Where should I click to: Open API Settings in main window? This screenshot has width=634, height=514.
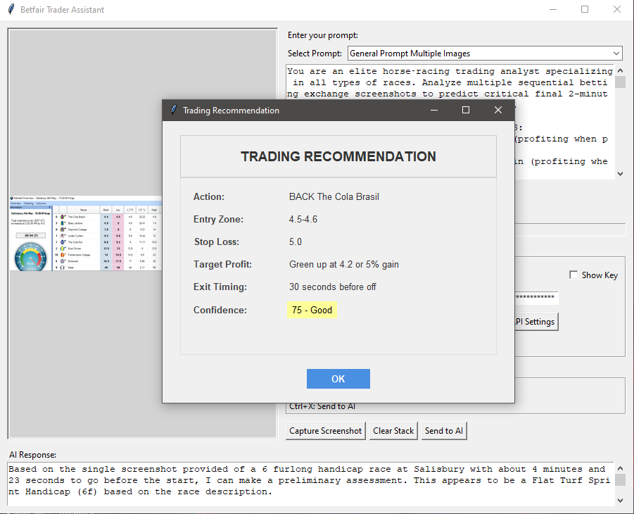pos(537,322)
